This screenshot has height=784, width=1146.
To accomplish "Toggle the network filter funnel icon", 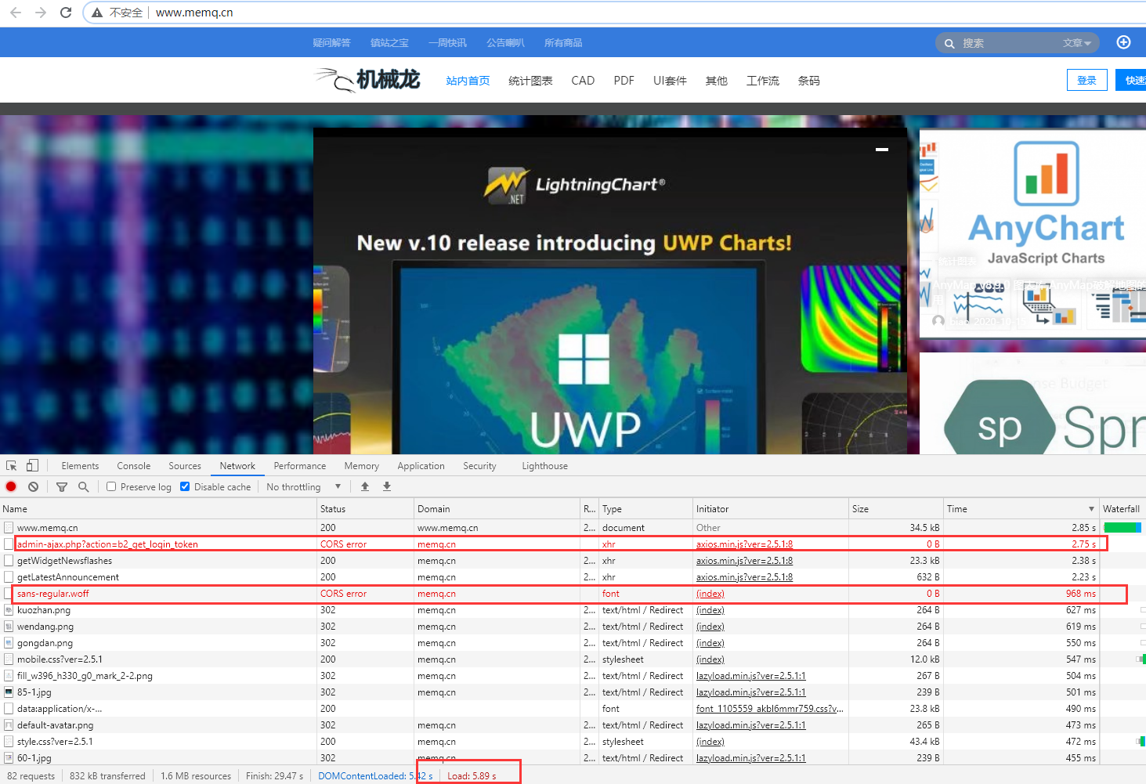I will tap(62, 486).
